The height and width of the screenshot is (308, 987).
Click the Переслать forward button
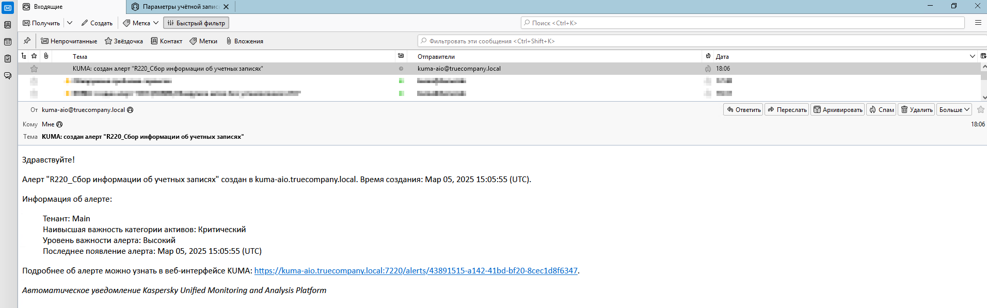coord(787,109)
